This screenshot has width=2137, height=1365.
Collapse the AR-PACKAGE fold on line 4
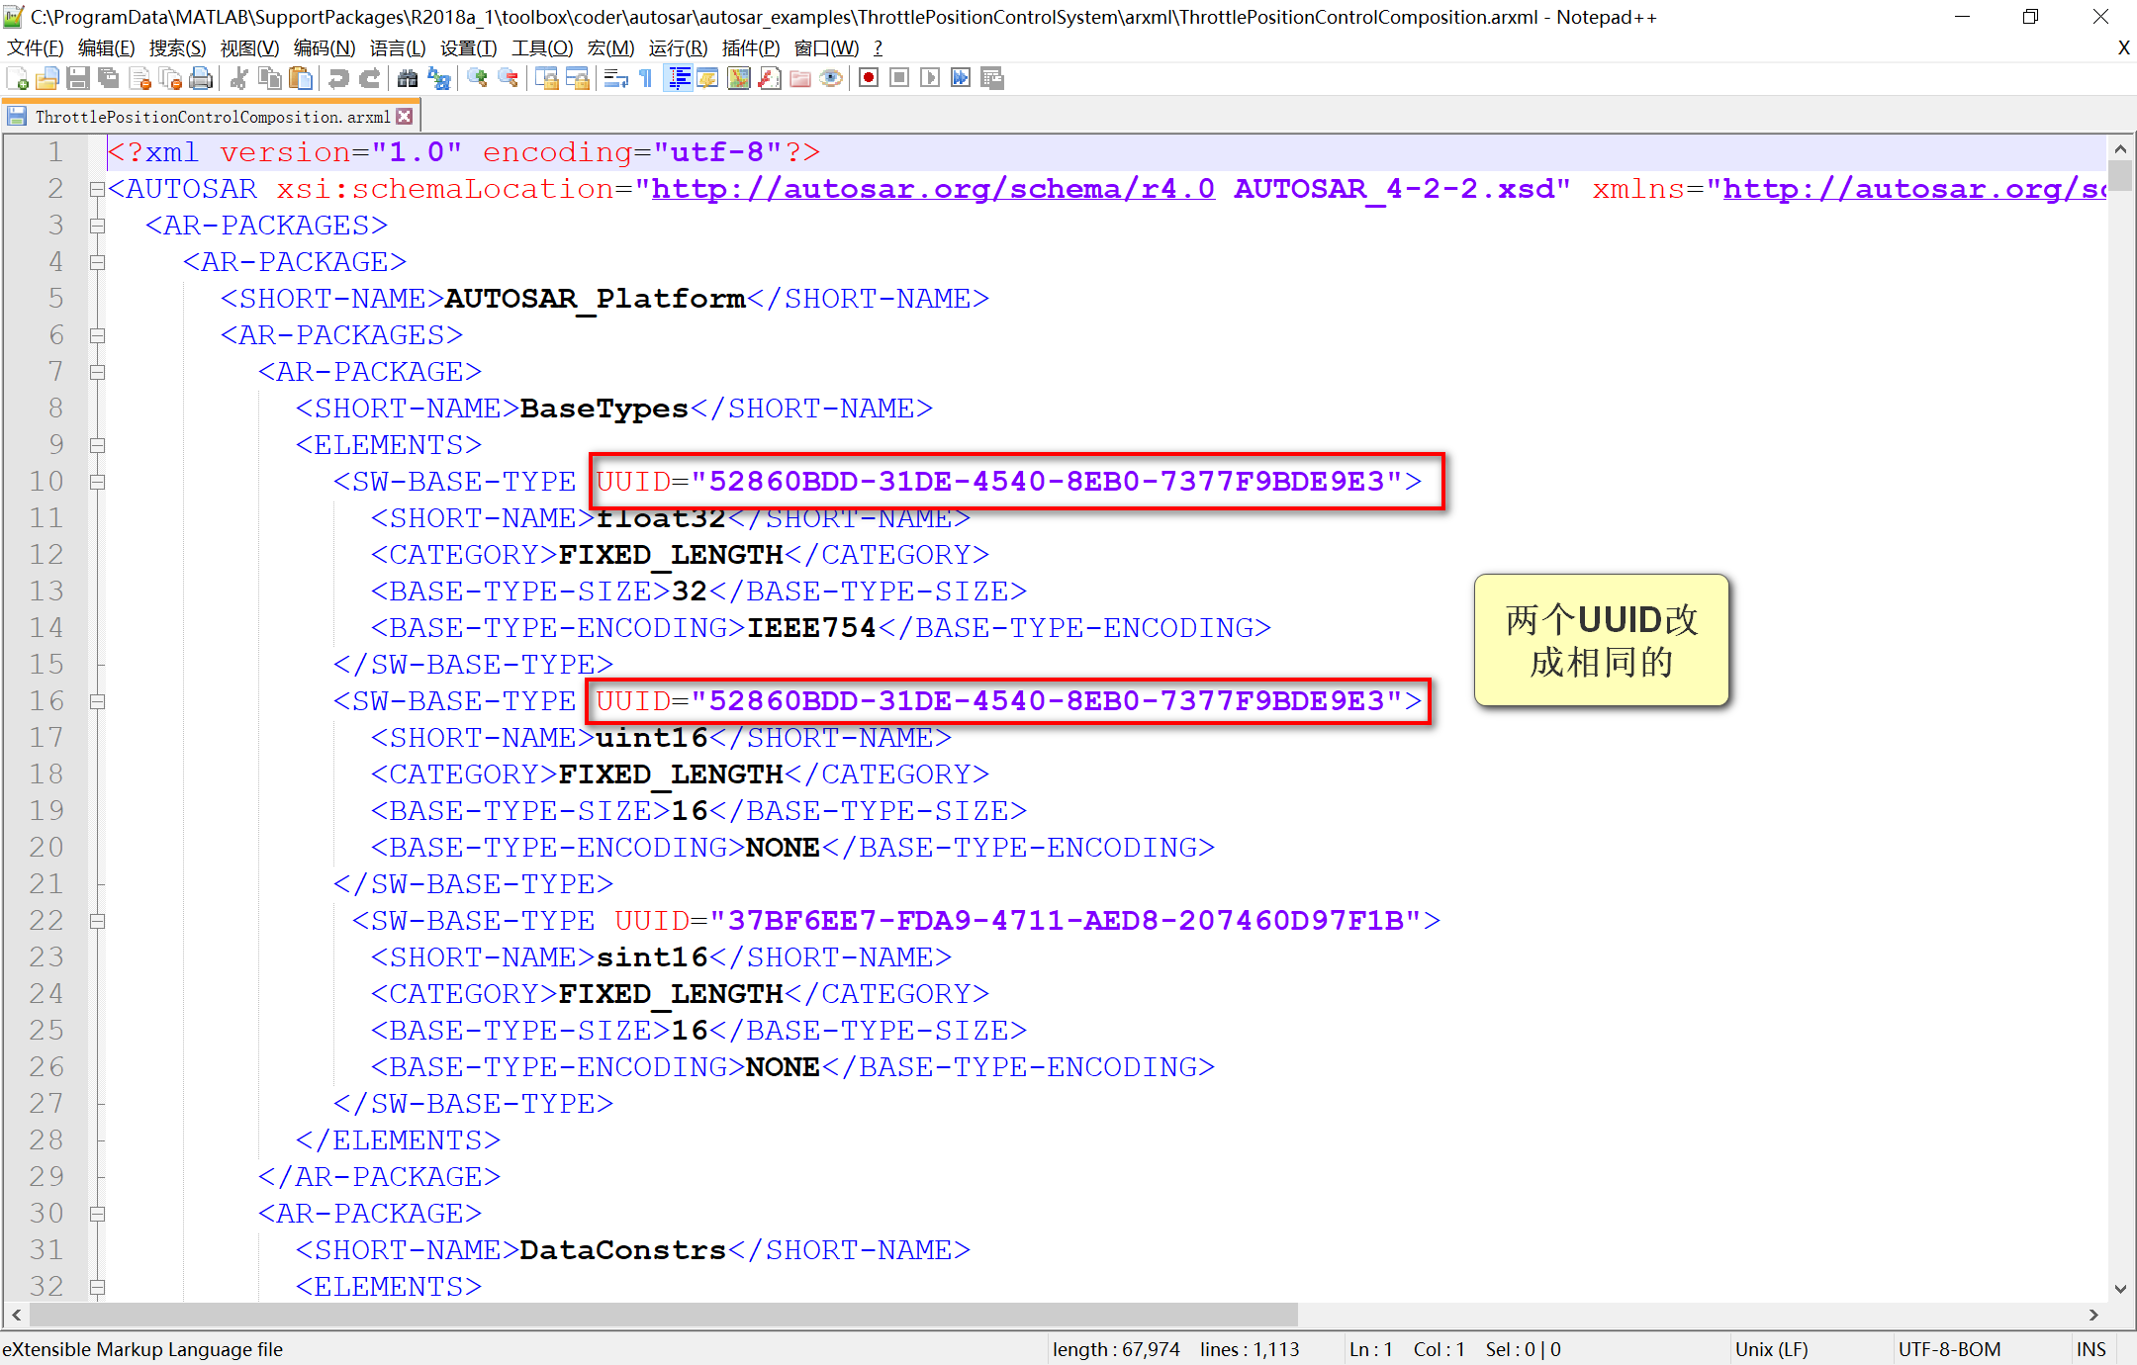[x=97, y=262]
